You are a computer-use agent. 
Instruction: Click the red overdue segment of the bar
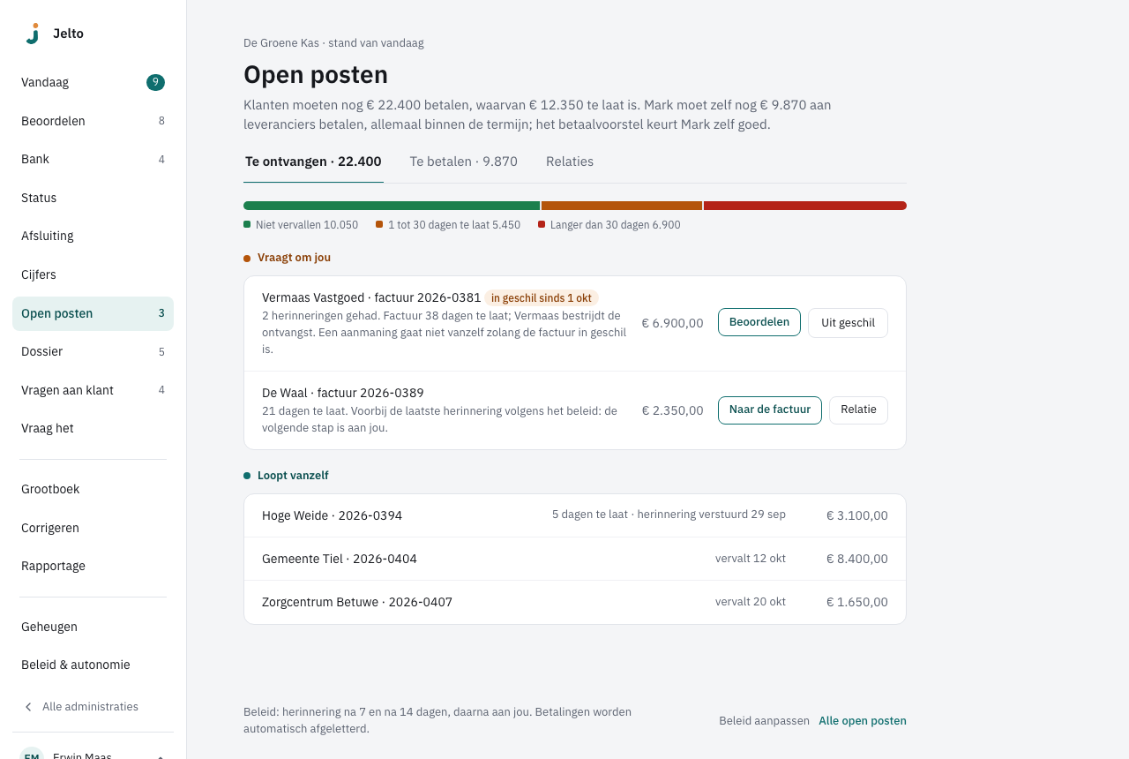point(805,206)
